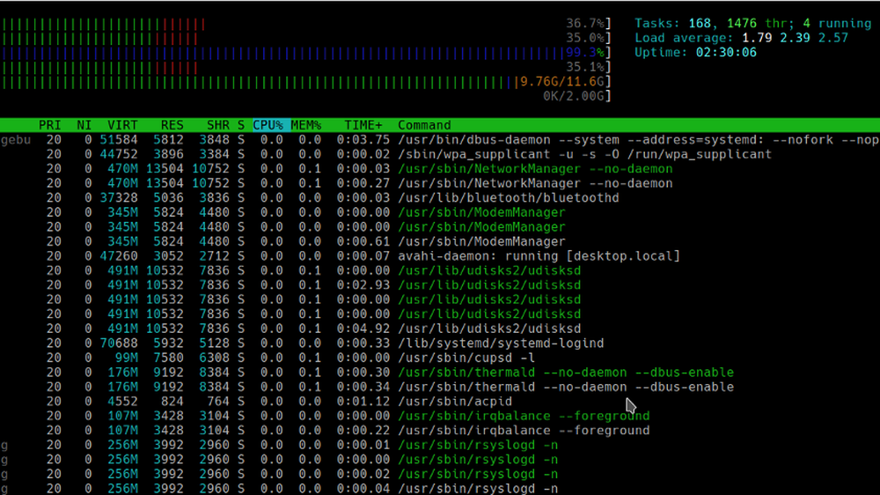Sort by the SHR column header
This screenshot has width=880, height=495.
[x=217, y=125]
